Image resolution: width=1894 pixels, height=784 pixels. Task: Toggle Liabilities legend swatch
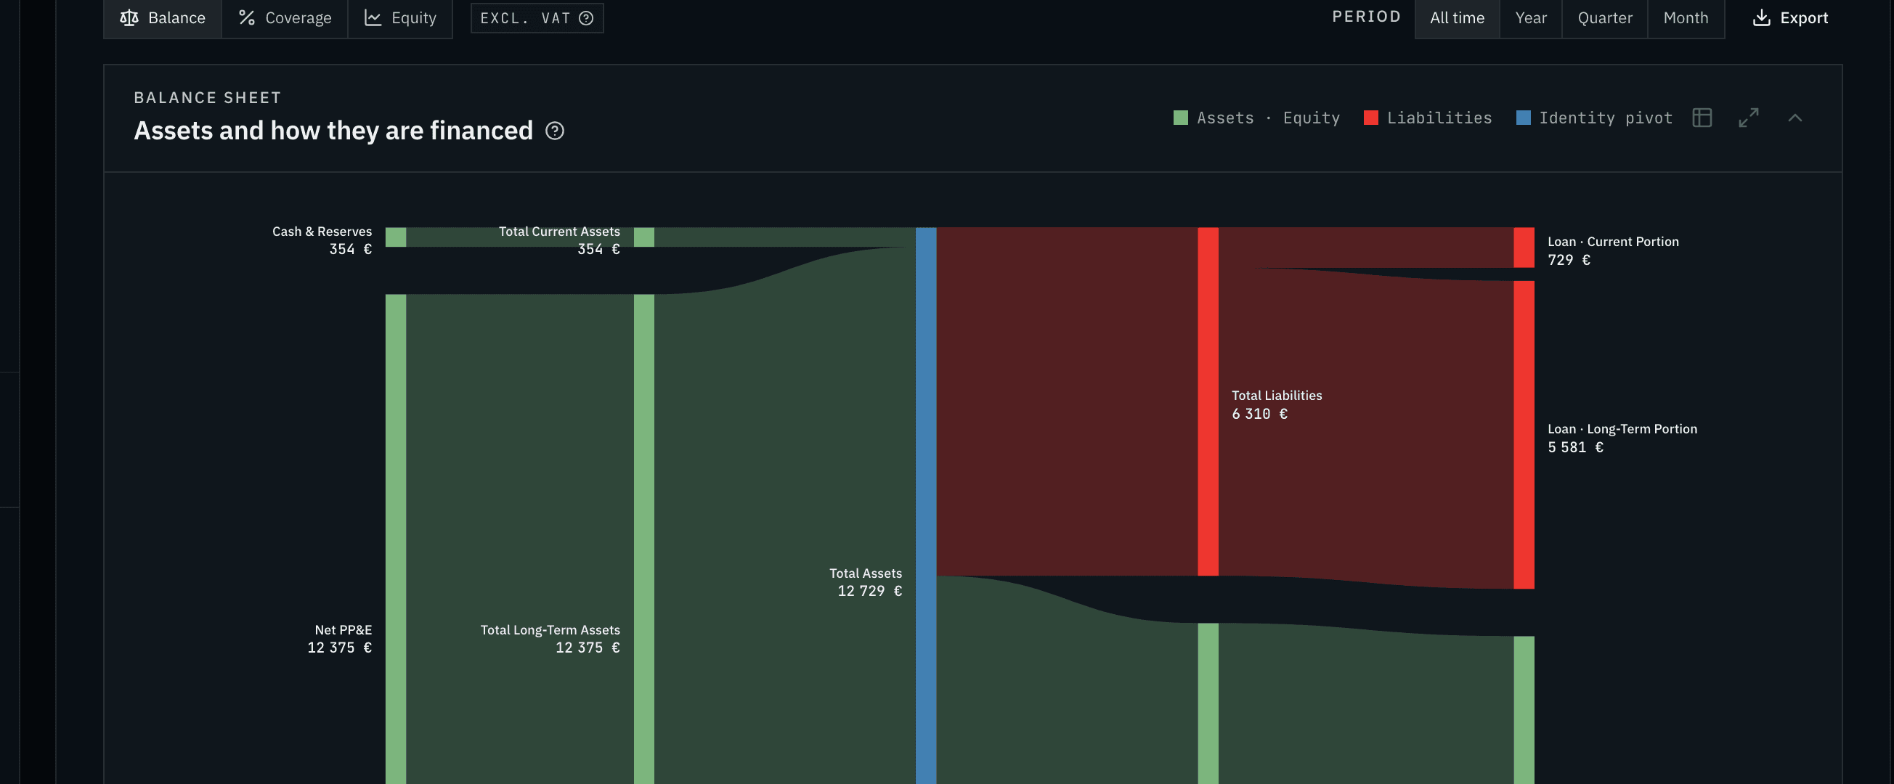[x=1370, y=118]
